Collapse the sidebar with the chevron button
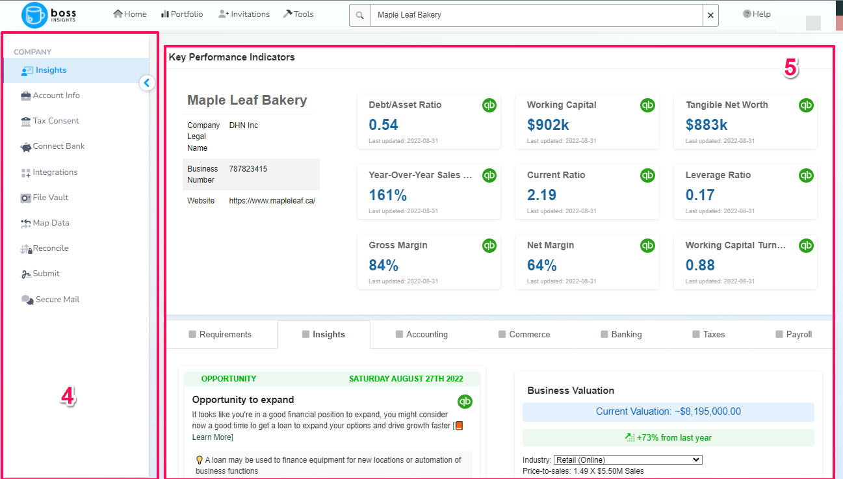843x479 pixels. tap(147, 83)
